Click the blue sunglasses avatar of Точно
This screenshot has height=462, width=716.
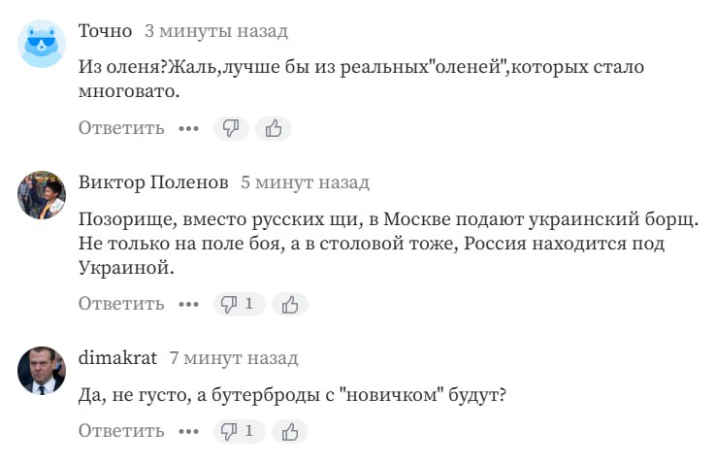(x=42, y=45)
